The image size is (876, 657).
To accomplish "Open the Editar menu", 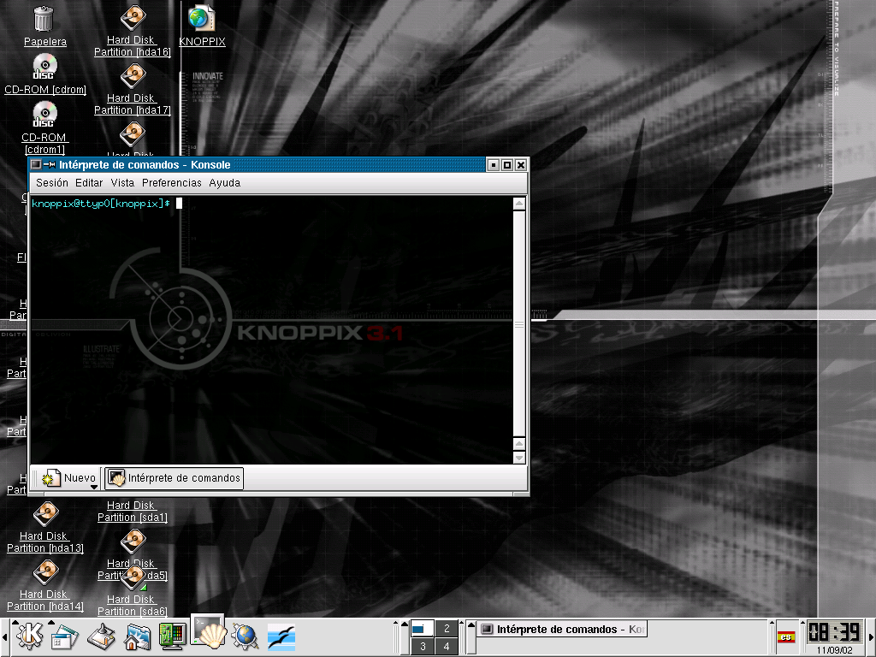I will tap(89, 183).
